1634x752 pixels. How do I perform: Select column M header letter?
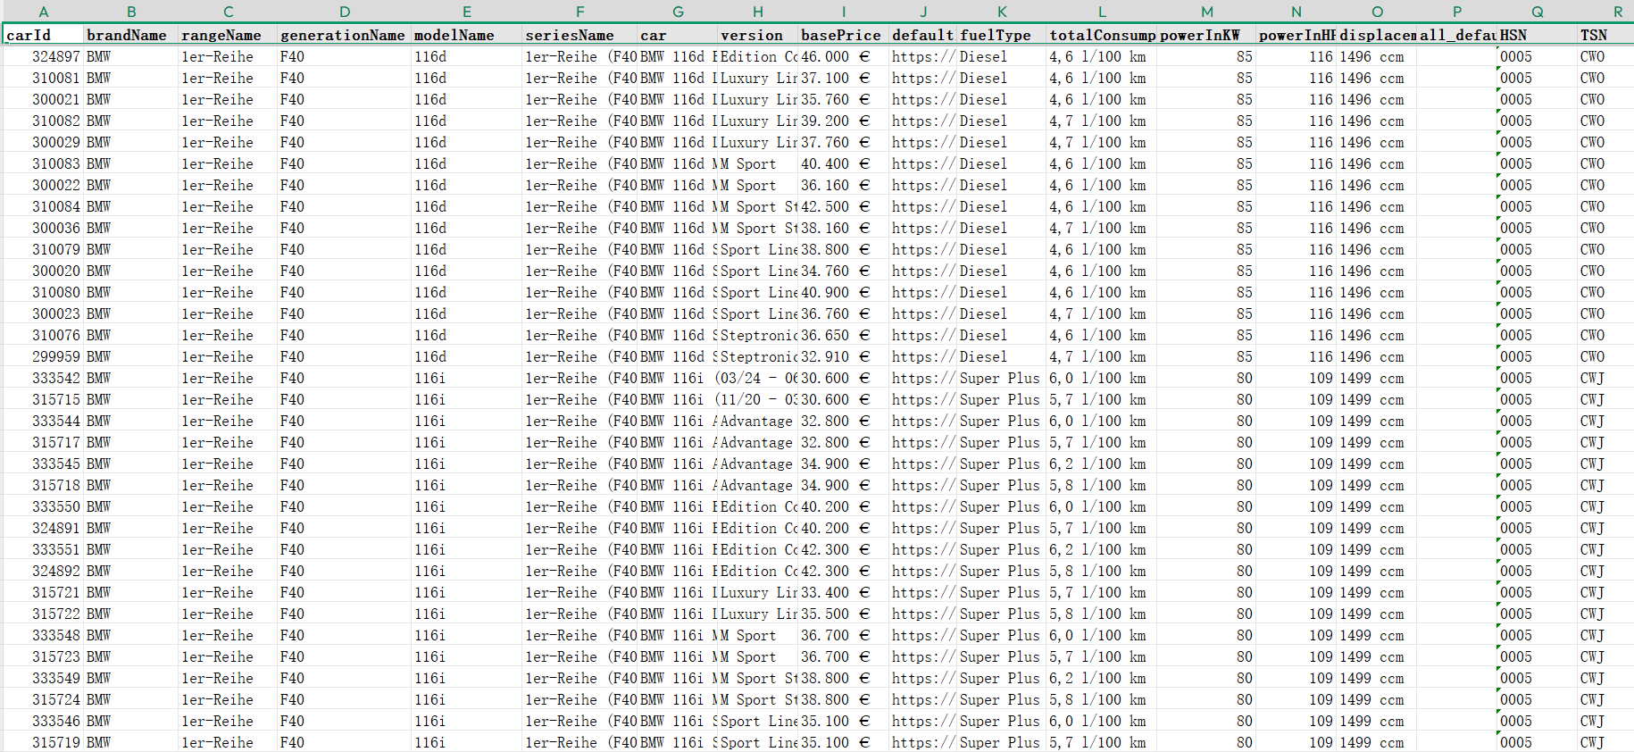coord(1206,12)
